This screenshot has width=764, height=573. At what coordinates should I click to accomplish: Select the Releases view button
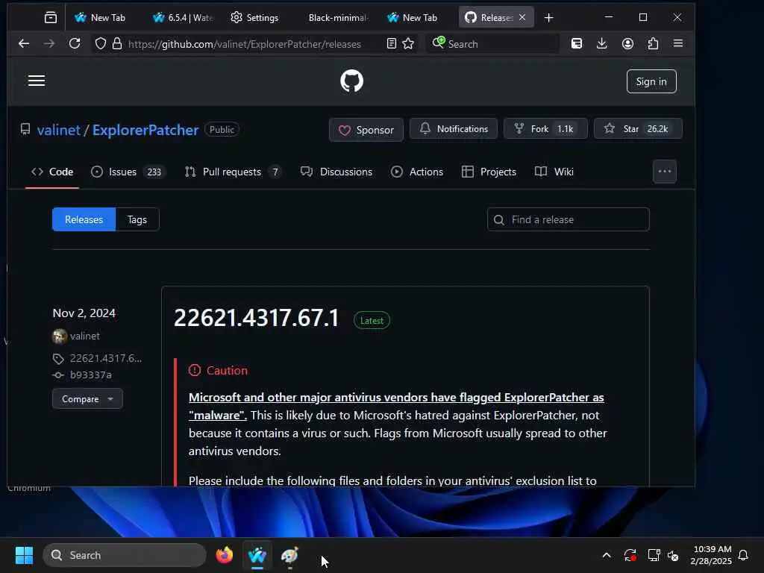tap(84, 220)
